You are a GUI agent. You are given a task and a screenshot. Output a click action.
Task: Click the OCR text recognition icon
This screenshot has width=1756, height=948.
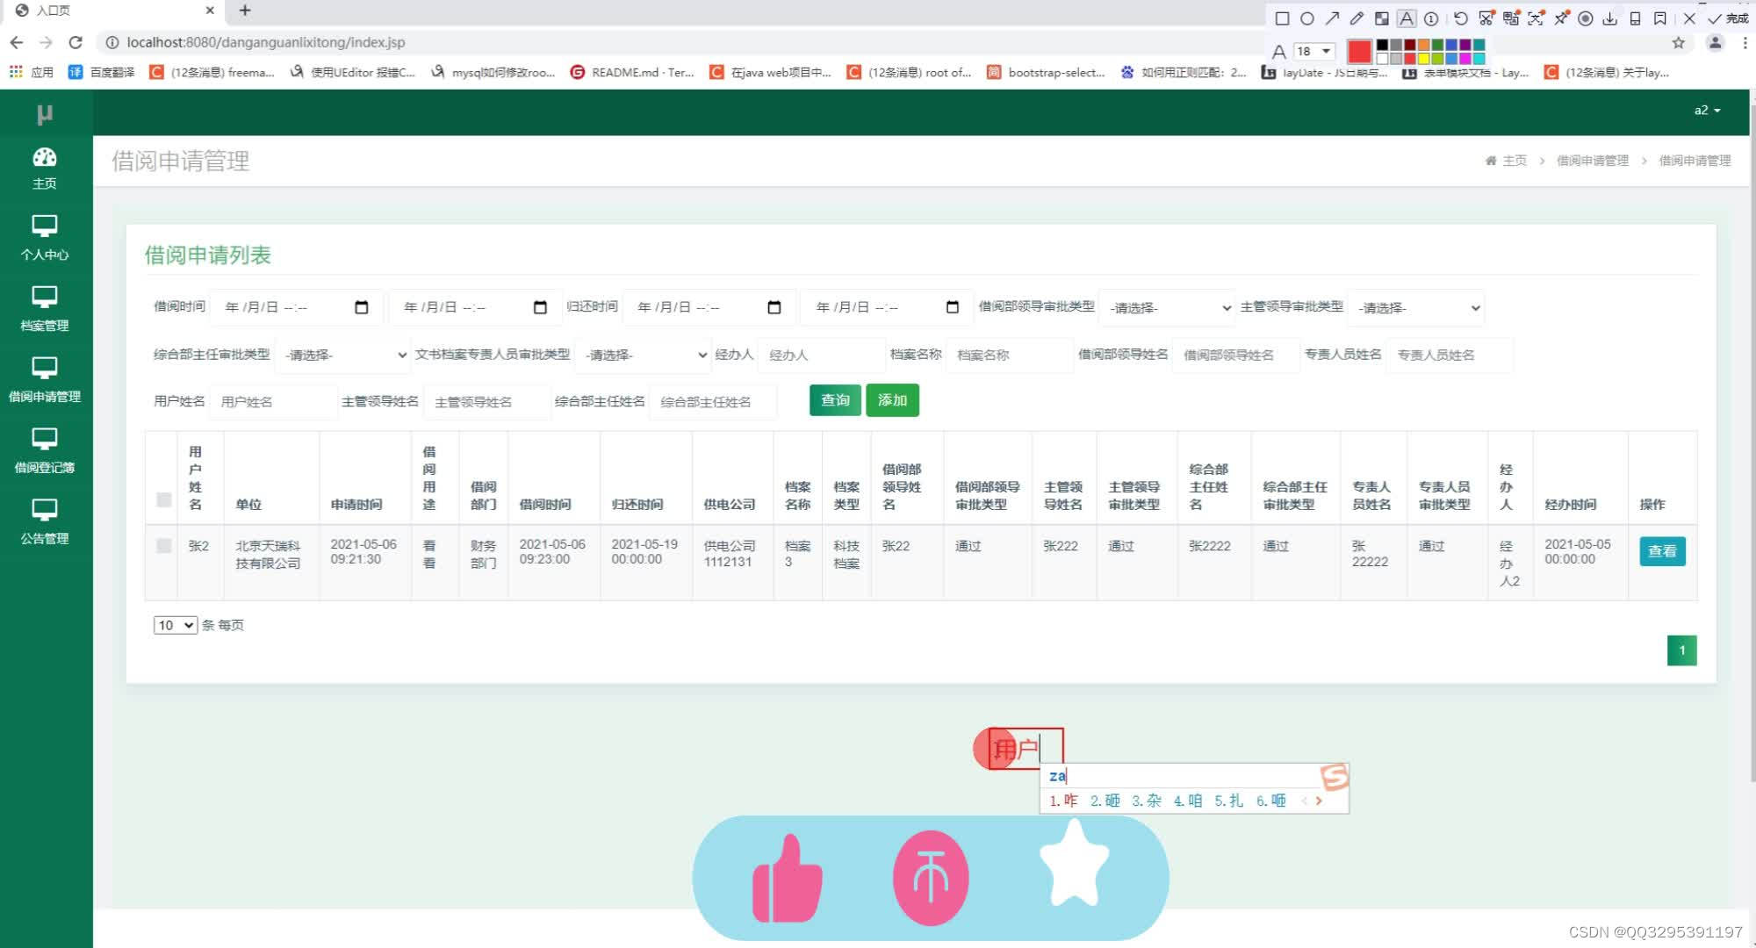(1536, 18)
